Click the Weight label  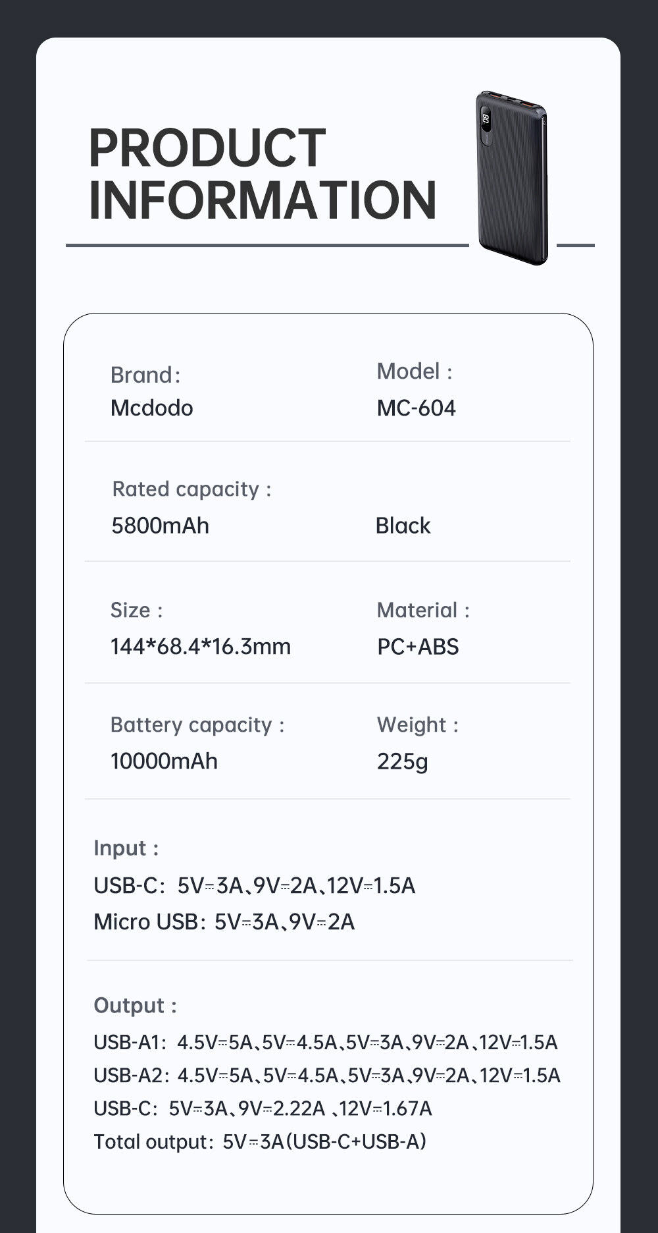[x=417, y=725]
